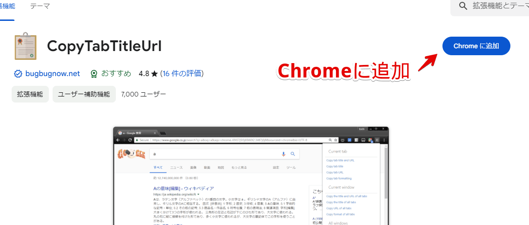Screen dimensions: 529x225
Task: Click the 拡張機能 category chip
Action: 30,94
